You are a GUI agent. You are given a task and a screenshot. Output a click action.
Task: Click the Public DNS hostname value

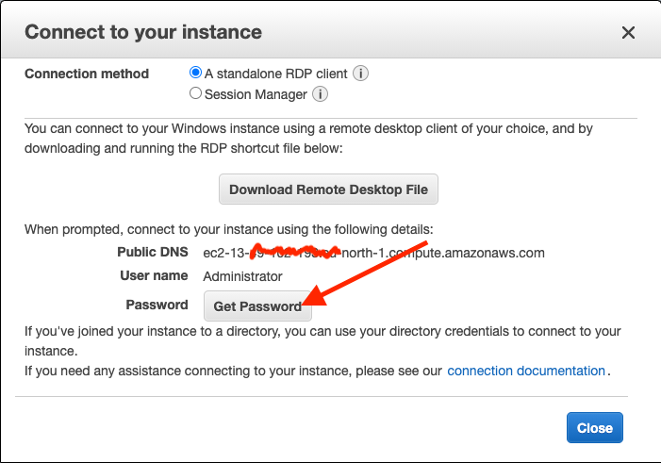[x=374, y=253]
